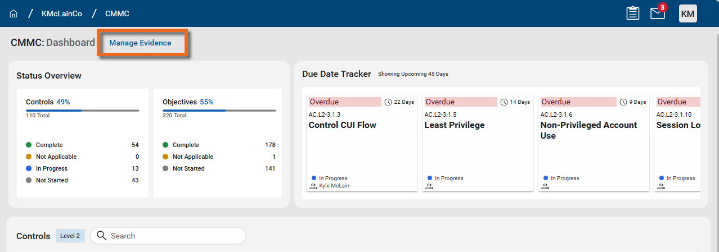Click assignee icon on Non-Privileged Account Use card
This screenshot has height=252, width=719.
coord(545,186)
